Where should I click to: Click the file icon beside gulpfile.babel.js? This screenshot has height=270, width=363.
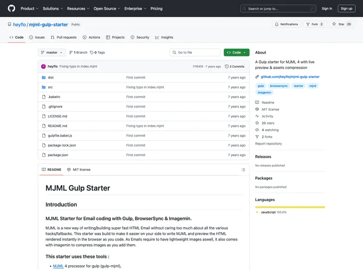[44, 136]
